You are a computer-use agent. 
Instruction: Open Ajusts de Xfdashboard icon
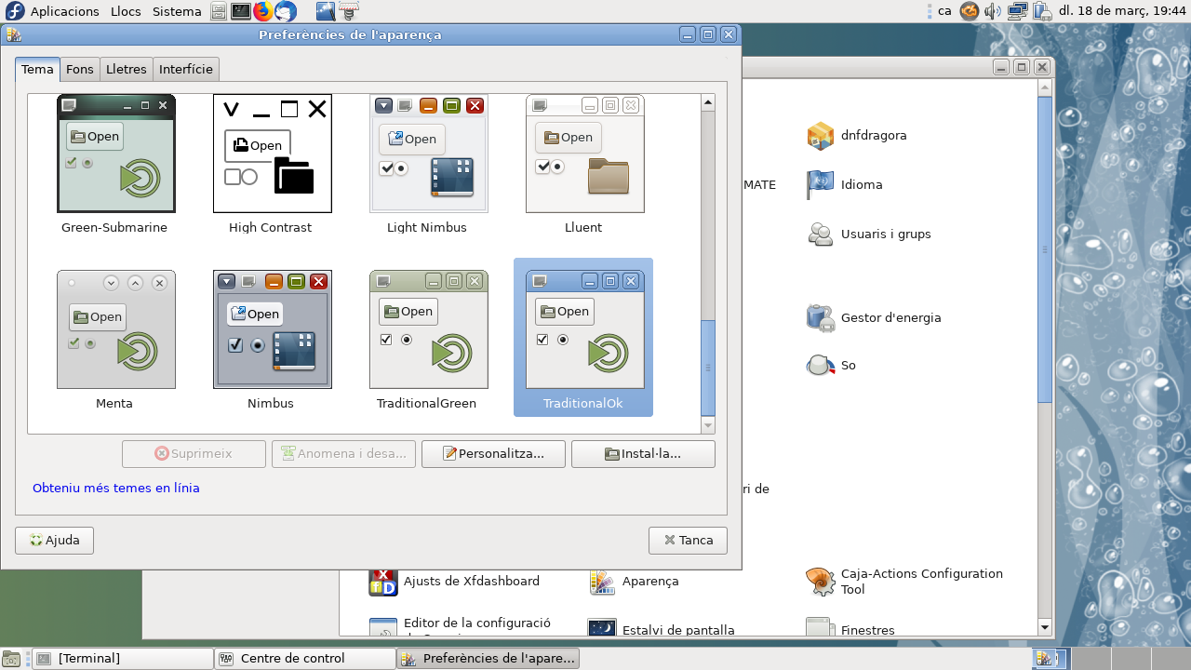point(383,582)
